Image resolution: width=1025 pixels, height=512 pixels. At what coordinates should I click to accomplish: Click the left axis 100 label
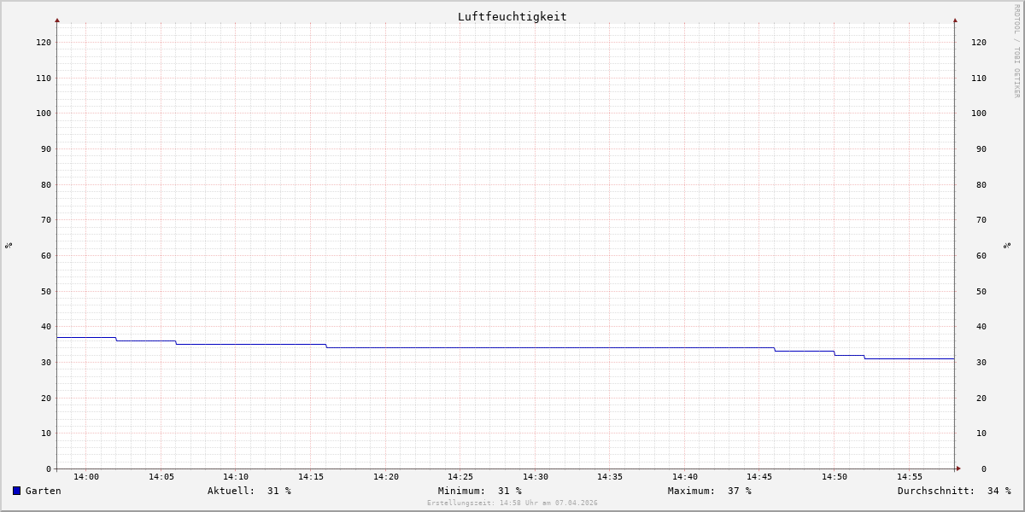pyautogui.click(x=44, y=113)
